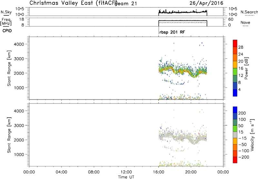Click the '-200' velocity colorbar tick label
258x179 pixels.
(244, 157)
